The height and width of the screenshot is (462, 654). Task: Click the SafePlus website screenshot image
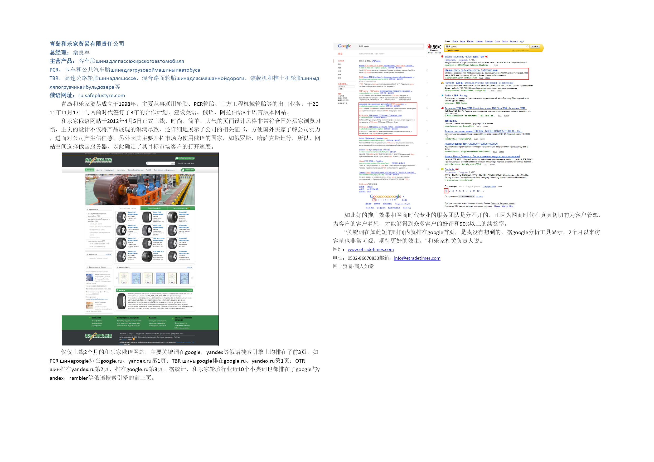pos(140,249)
